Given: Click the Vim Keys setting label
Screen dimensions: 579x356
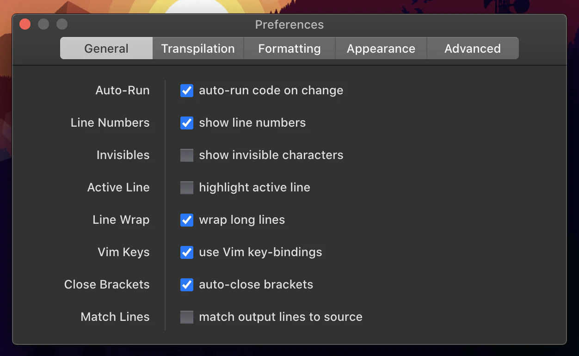Looking at the screenshot, I should [123, 252].
